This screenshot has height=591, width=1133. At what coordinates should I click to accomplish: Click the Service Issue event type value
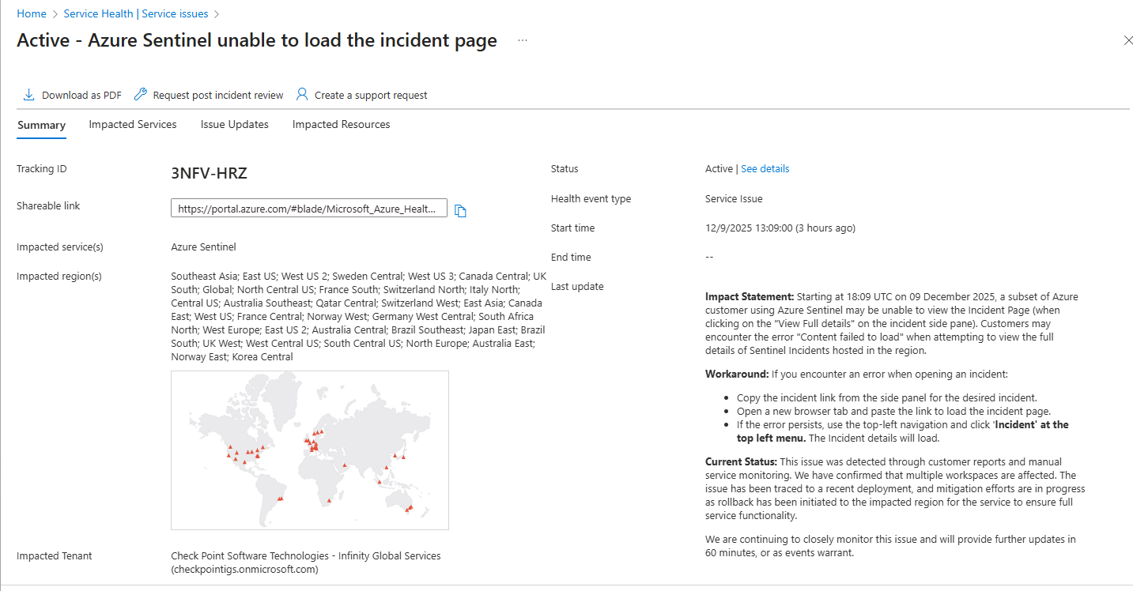click(734, 199)
